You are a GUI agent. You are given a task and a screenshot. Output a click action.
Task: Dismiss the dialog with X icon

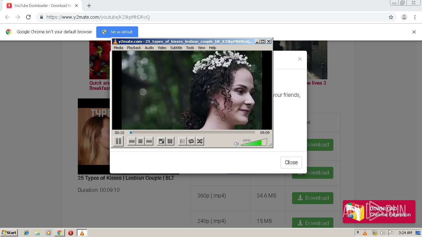[300, 59]
